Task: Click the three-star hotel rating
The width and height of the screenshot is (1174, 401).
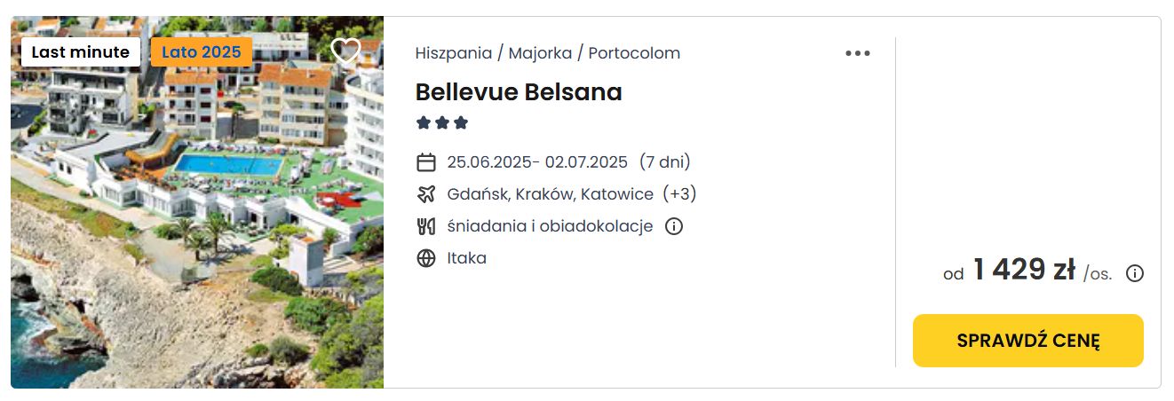Action: click(441, 123)
